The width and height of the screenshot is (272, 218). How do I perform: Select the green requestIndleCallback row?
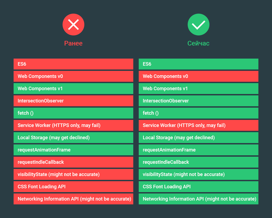tap(199, 162)
